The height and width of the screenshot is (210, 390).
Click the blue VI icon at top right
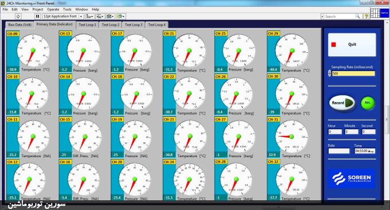(384, 13)
